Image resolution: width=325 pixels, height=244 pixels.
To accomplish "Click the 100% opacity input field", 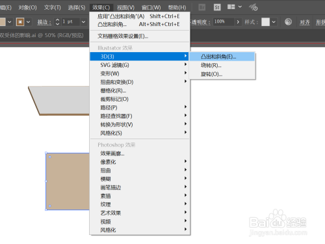I will (x=223, y=21).
